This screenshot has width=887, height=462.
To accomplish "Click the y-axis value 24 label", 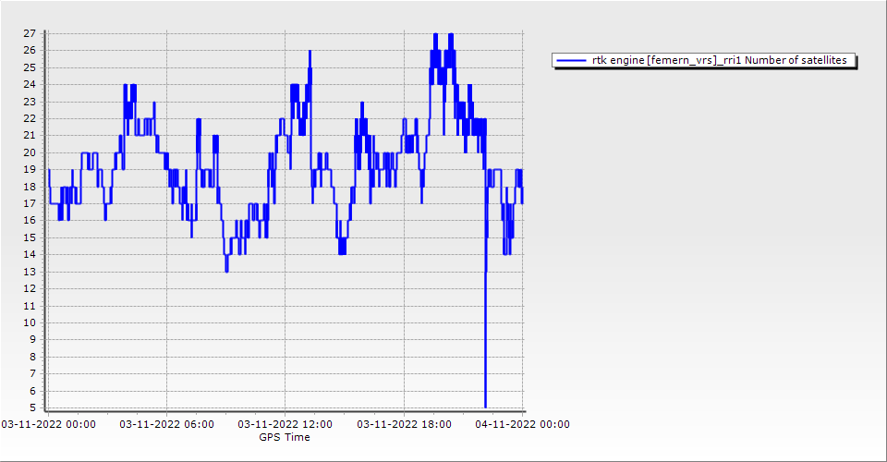I will 30,84.
